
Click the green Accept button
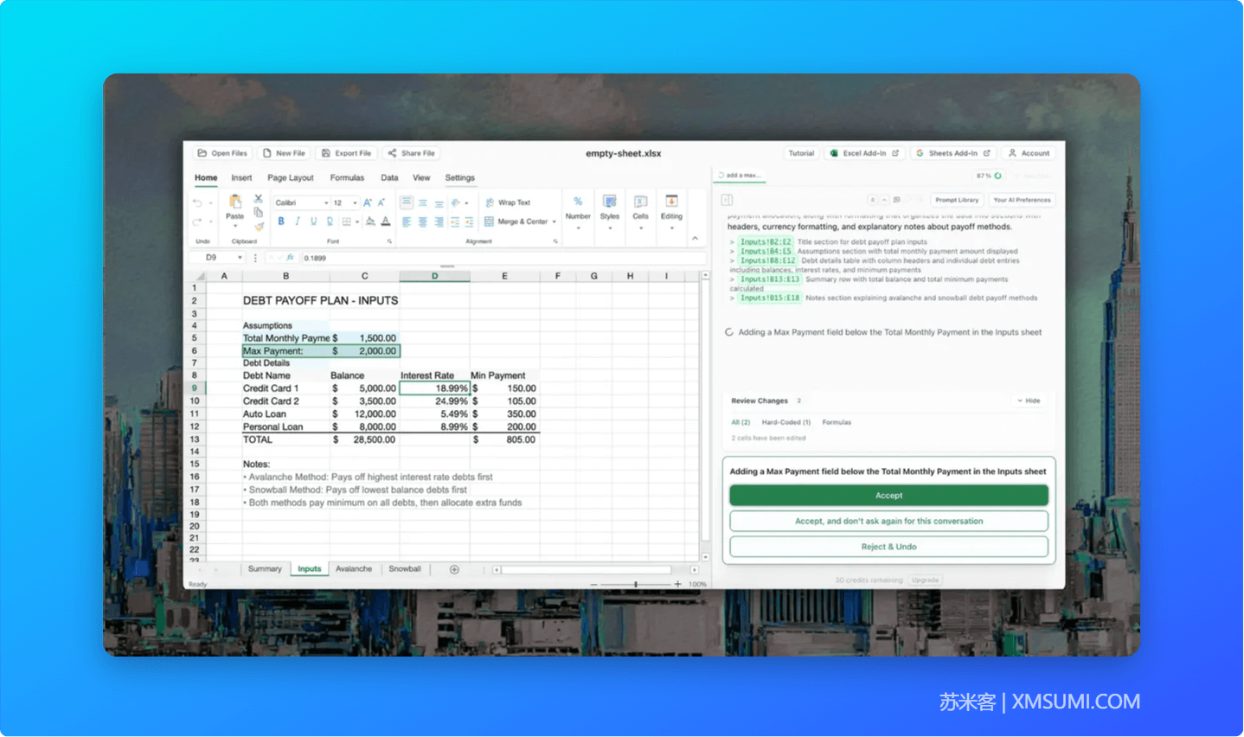click(888, 496)
